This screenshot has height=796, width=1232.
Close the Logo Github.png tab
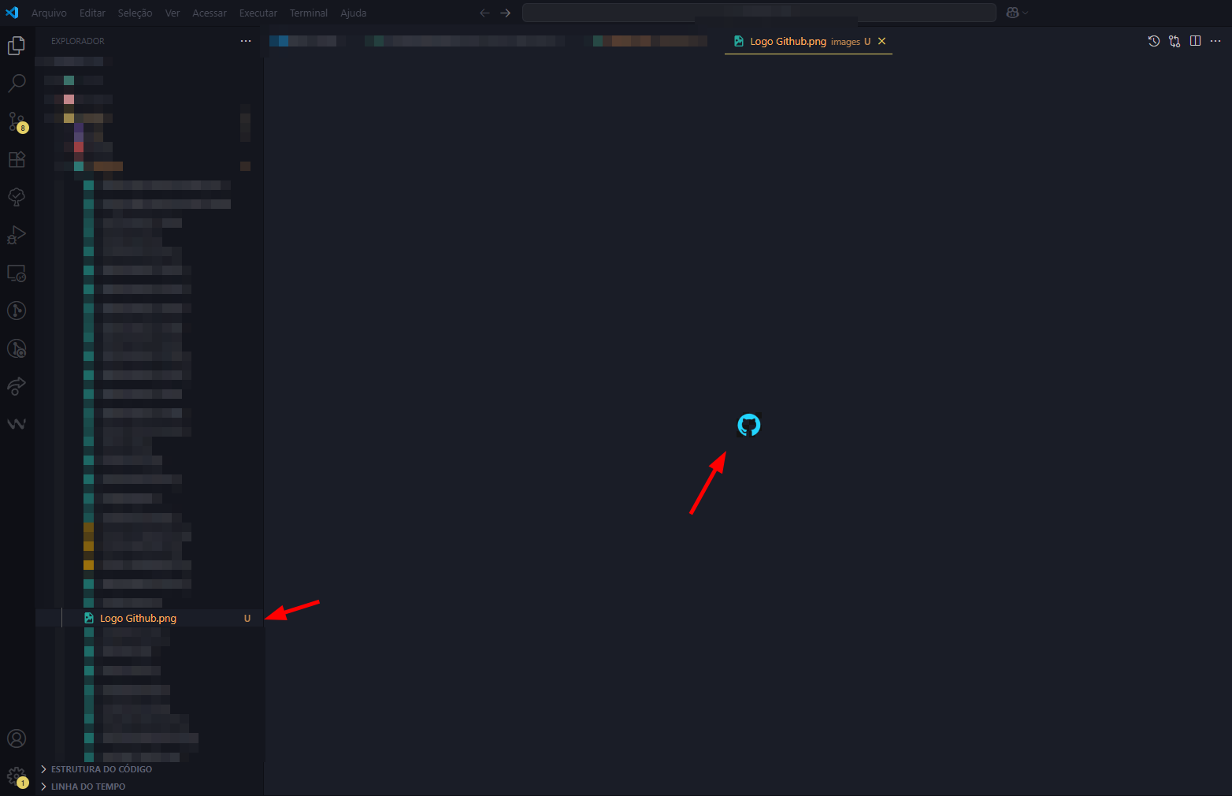(881, 41)
